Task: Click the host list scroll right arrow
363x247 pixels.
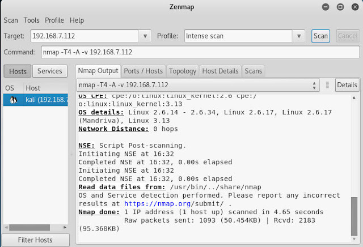Action: pyautogui.click(x=65, y=228)
